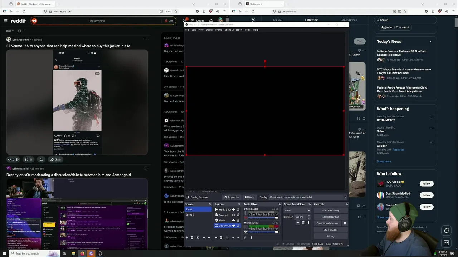458x257 pixels.
Task: Toggle visibility of Browser source
Action: tap(233, 215)
